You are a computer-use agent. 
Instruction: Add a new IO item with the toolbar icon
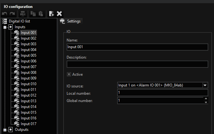51,14
